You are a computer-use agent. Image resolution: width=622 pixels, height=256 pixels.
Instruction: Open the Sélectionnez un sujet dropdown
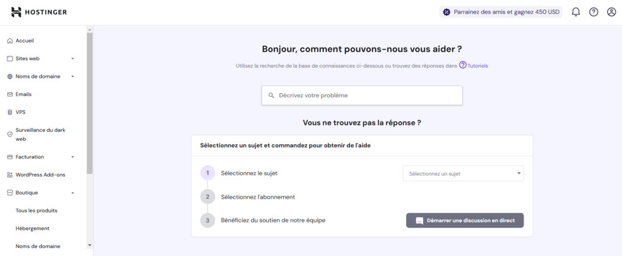coord(463,173)
